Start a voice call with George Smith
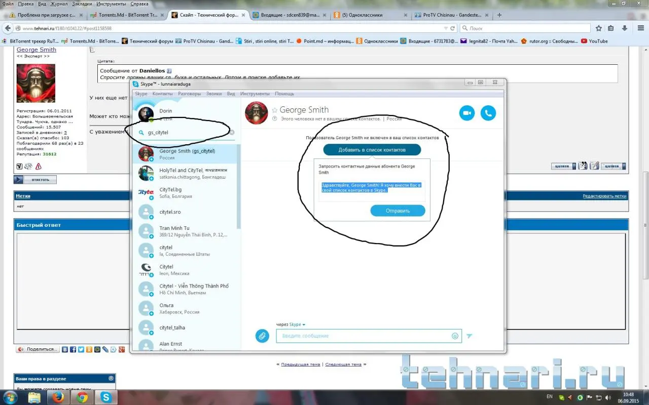This screenshot has height=405, width=649. pos(488,113)
